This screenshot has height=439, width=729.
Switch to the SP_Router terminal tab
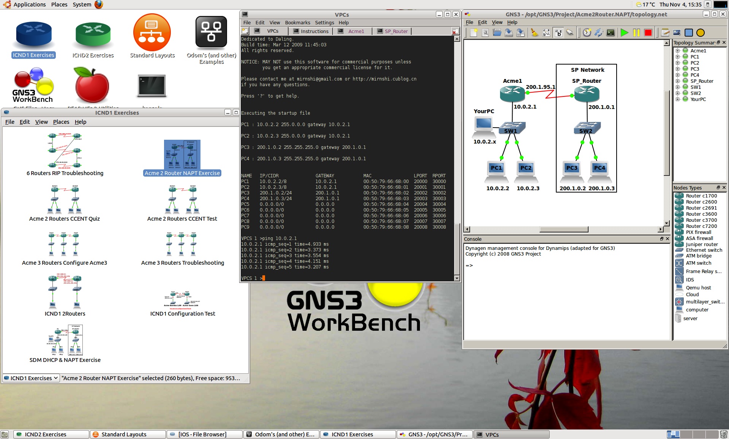[x=396, y=31]
